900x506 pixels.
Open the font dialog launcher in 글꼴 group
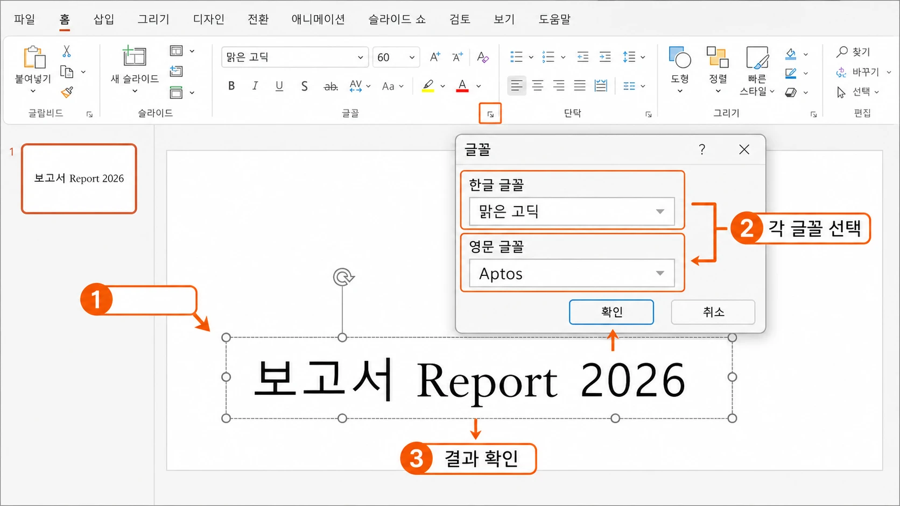(490, 114)
